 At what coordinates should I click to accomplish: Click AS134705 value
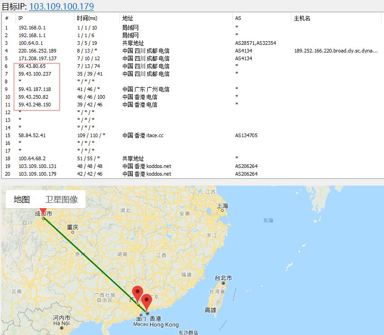pyautogui.click(x=246, y=135)
